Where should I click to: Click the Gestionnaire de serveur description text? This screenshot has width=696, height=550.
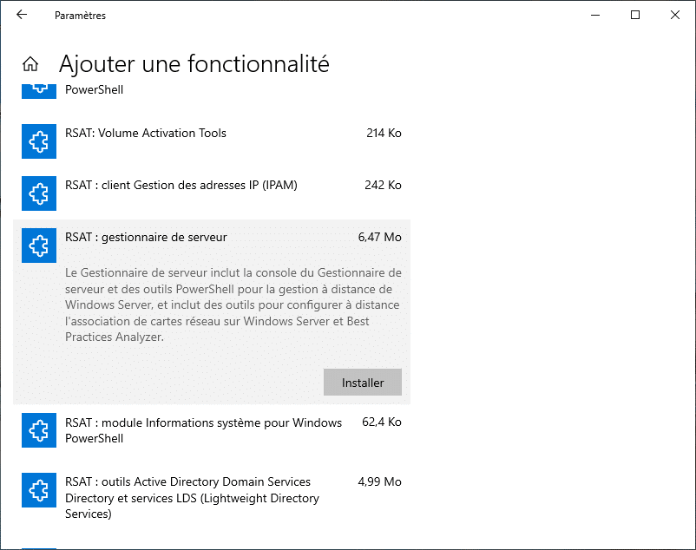(x=233, y=304)
